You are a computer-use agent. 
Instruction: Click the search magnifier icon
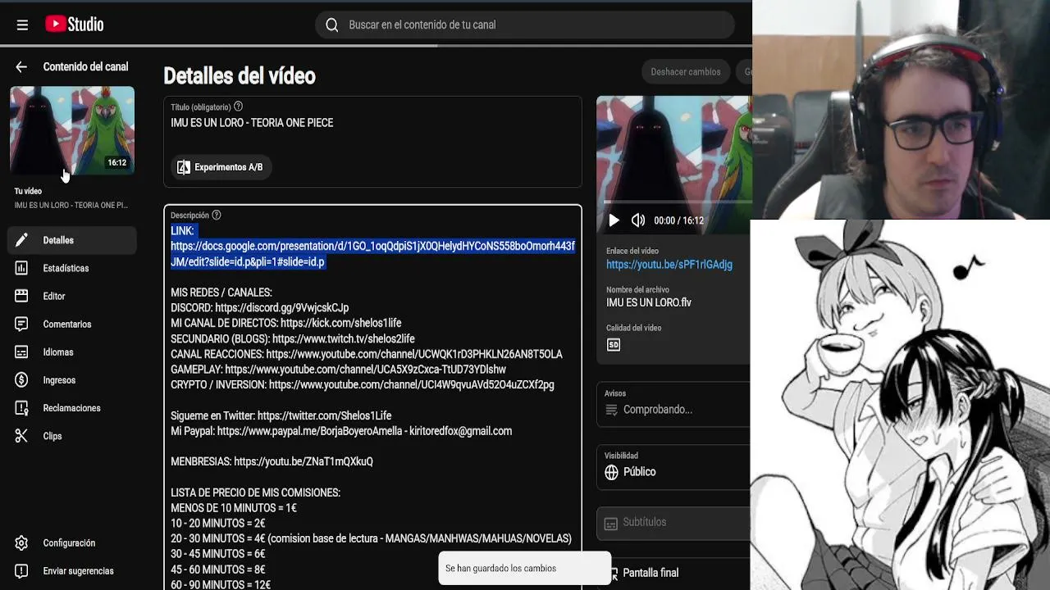pyautogui.click(x=331, y=25)
